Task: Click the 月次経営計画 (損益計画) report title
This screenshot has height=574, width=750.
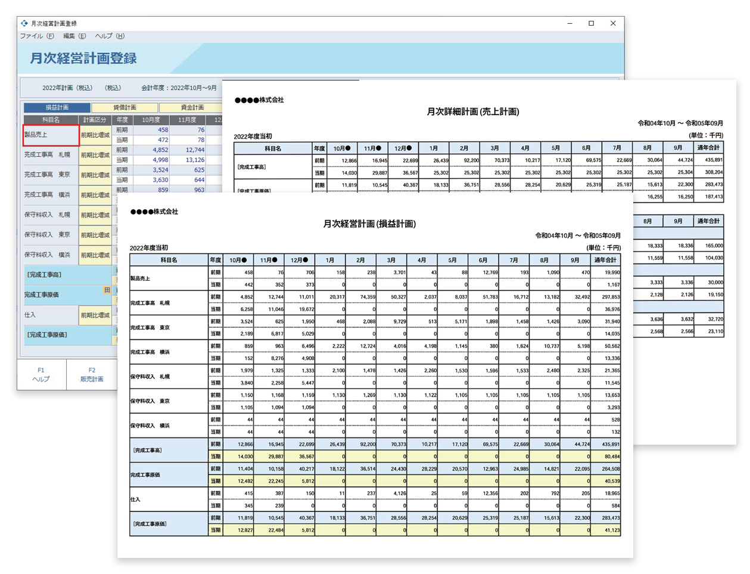Action: (369, 224)
